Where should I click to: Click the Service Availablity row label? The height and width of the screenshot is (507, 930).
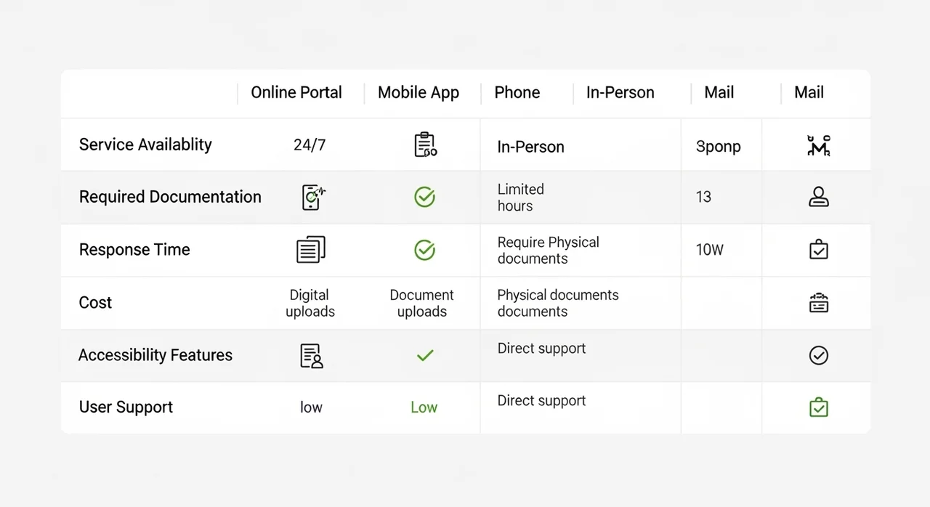(145, 145)
